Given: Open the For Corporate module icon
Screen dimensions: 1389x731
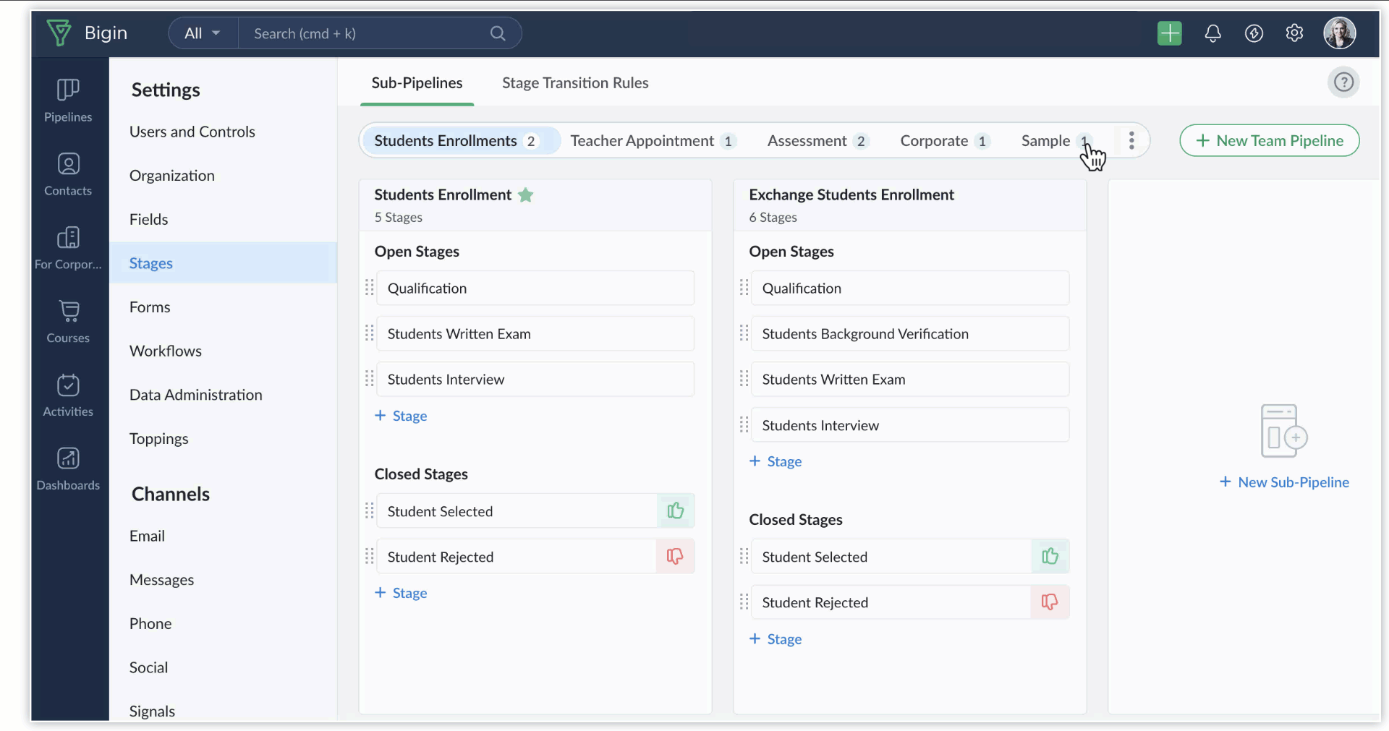Looking at the screenshot, I should 68,237.
